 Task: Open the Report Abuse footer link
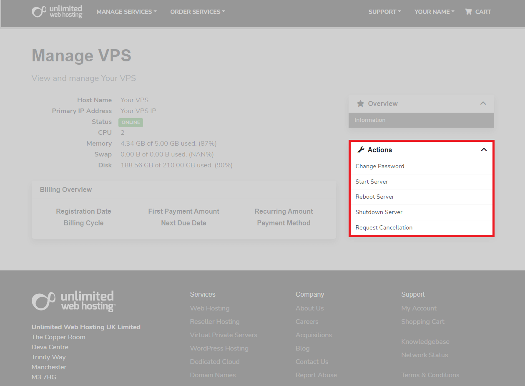coord(316,375)
